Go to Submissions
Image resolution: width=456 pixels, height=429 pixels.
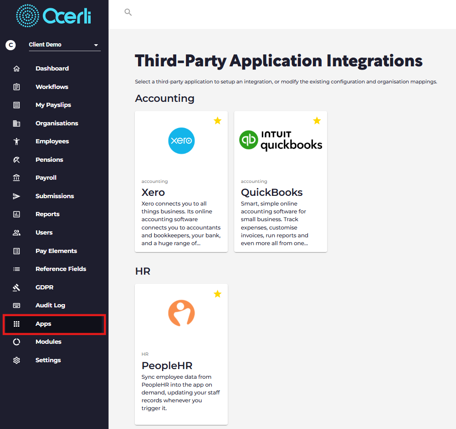pyautogui.click(x=54, y=196)
